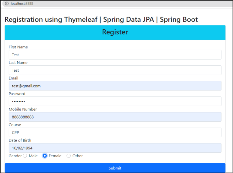Screen dimensions: 233x173
Task: Click the First Name label
Action: [x=18, y=47]
